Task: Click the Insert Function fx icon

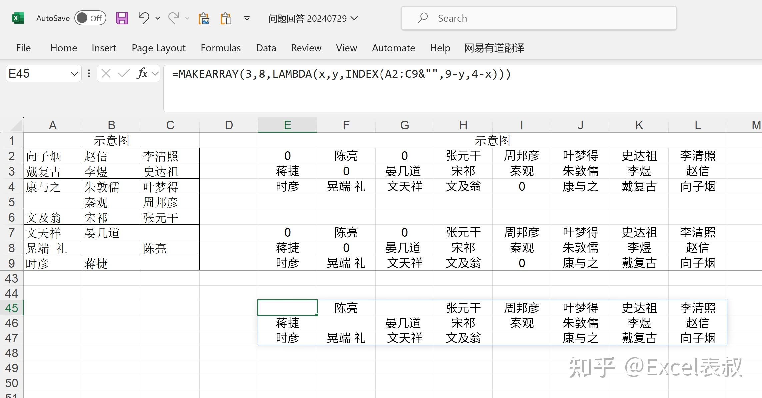Action: (142, 73)
